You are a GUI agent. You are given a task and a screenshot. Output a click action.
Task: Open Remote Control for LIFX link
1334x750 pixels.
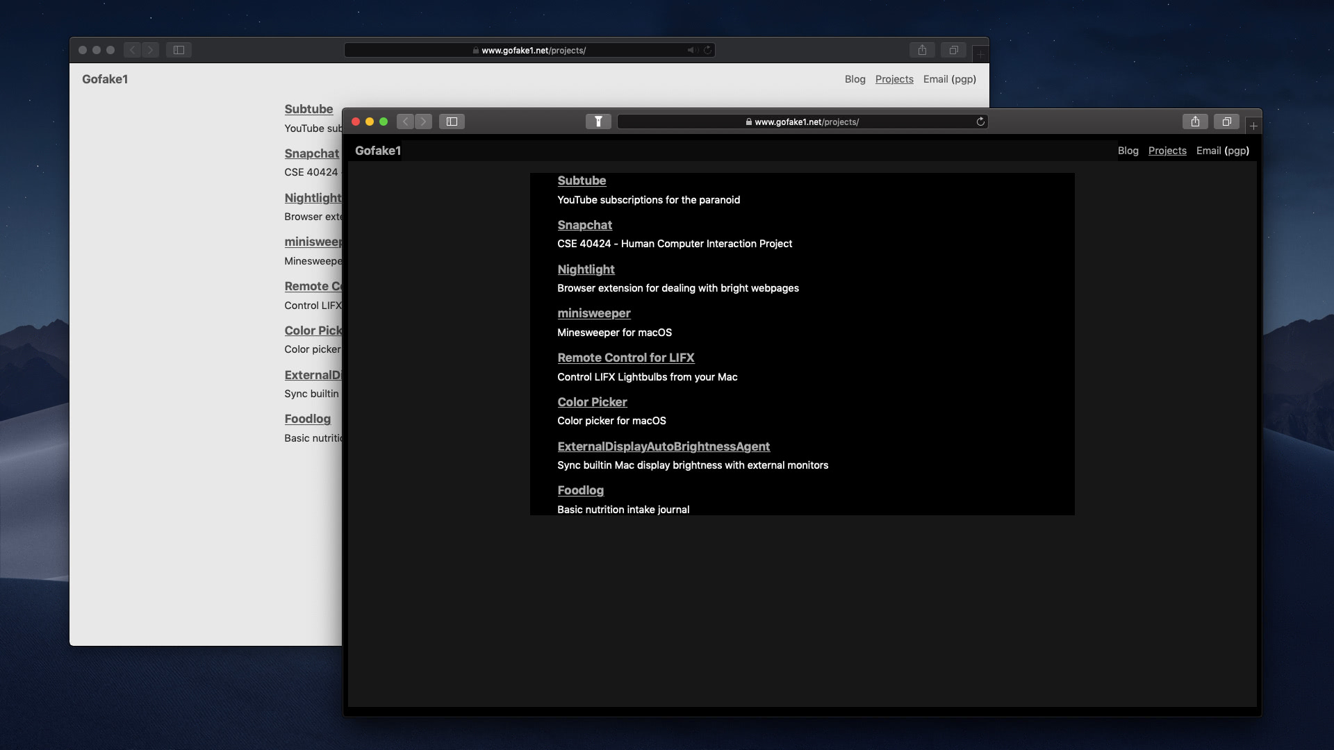click(x=625, y=358)
